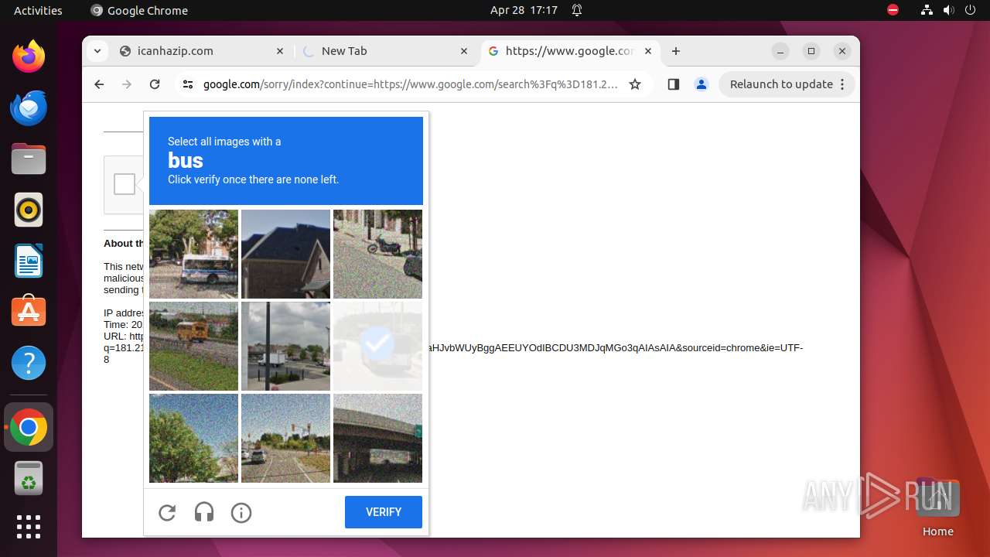The width and height of the screenshot is (990, 557).
Task: Click the red do-not-disturb indicator icon
Action: (893, 10)
